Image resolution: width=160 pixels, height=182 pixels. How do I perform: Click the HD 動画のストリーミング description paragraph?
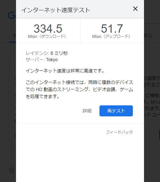pos(79,89)
